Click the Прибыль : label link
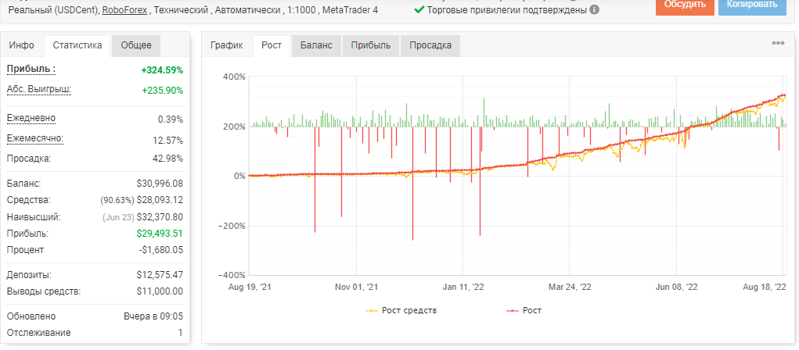This screenshot has height=350, width=799. point(31,69)
